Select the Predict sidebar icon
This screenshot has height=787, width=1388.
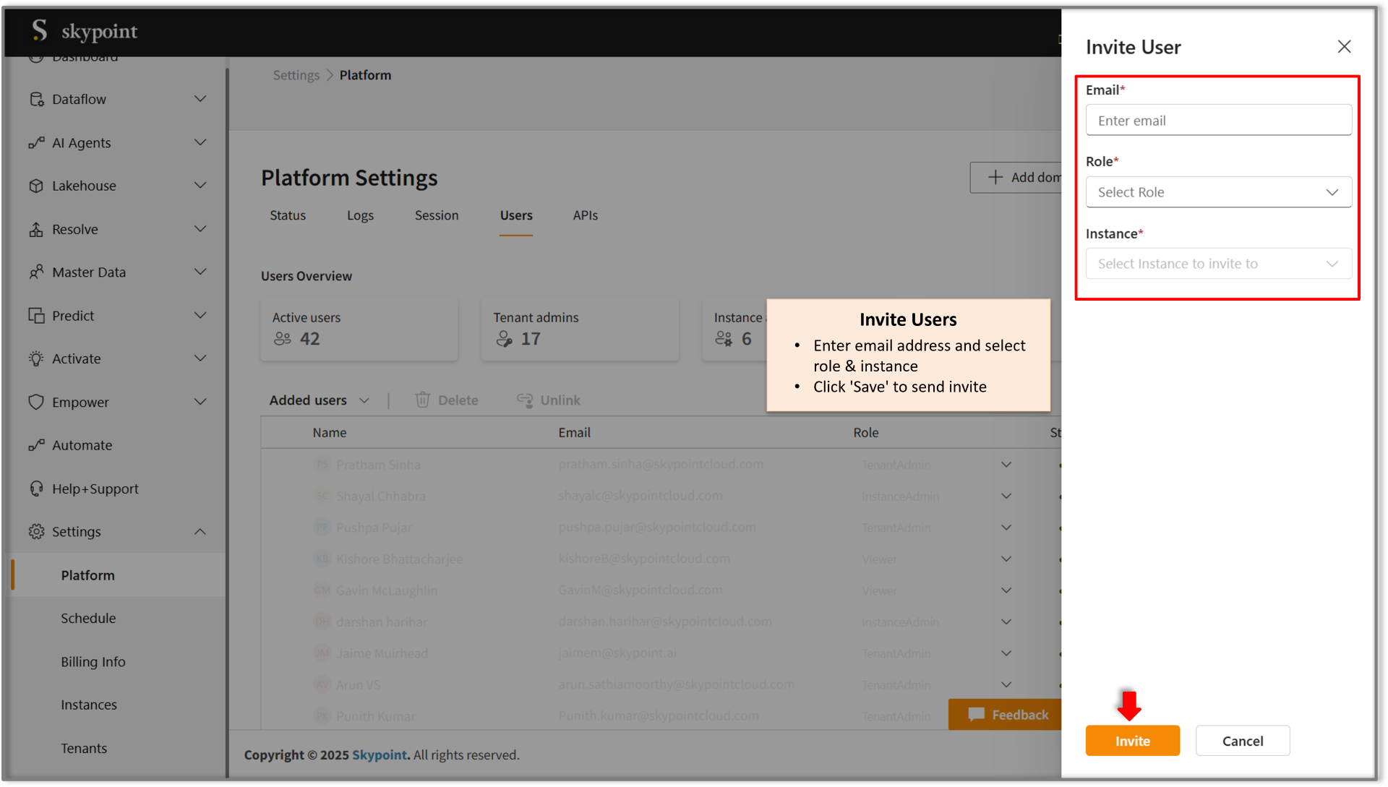click(37, 315)
